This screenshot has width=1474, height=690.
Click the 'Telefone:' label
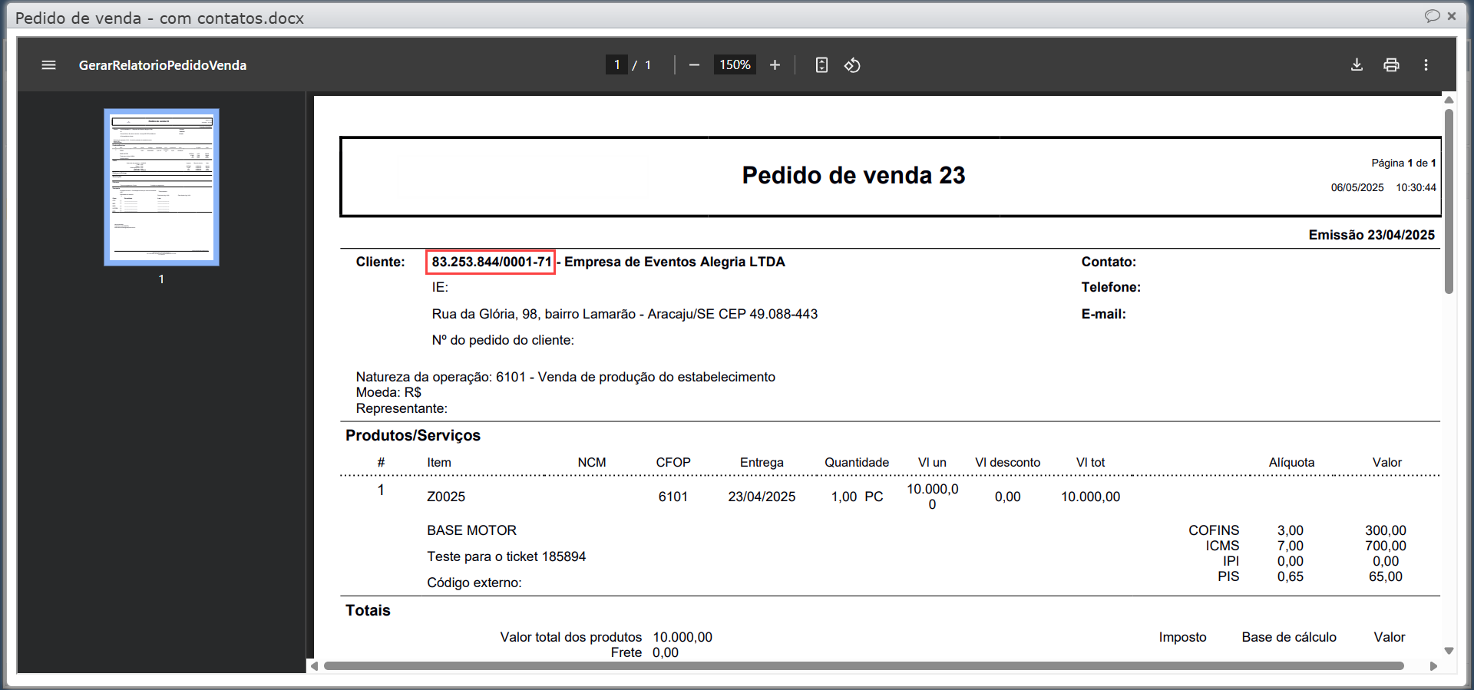(1111, 287)
